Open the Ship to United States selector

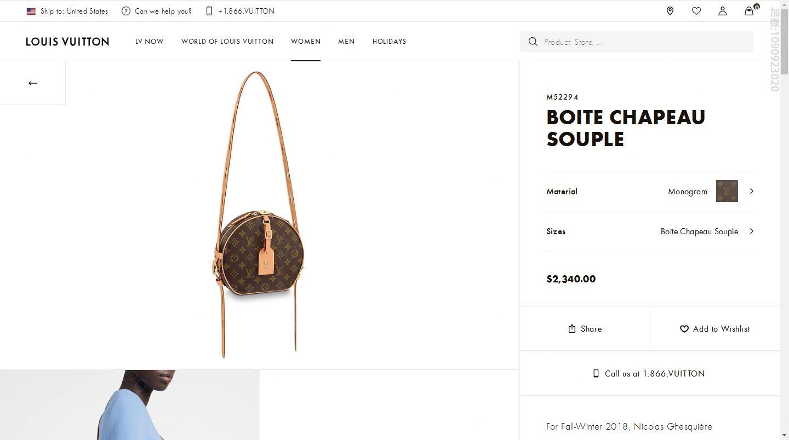pos(74,11)
